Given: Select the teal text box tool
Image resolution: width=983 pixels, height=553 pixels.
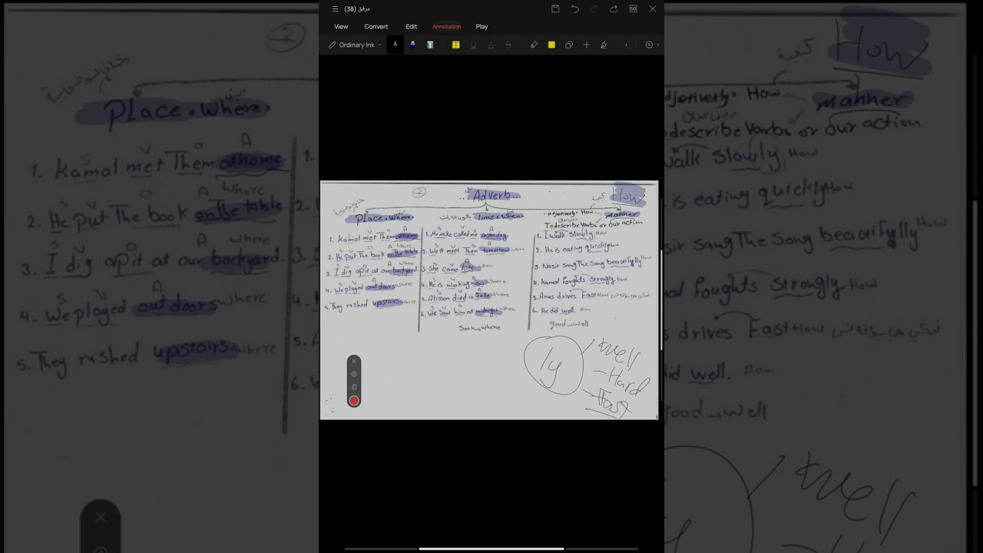Looking at the screenshot, I should pos(430,45).
